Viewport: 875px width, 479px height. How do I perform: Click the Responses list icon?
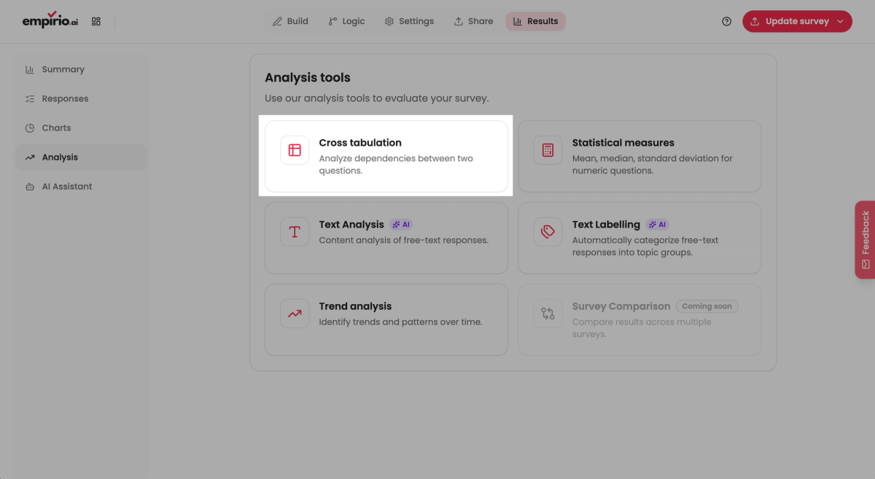point(30,98)
